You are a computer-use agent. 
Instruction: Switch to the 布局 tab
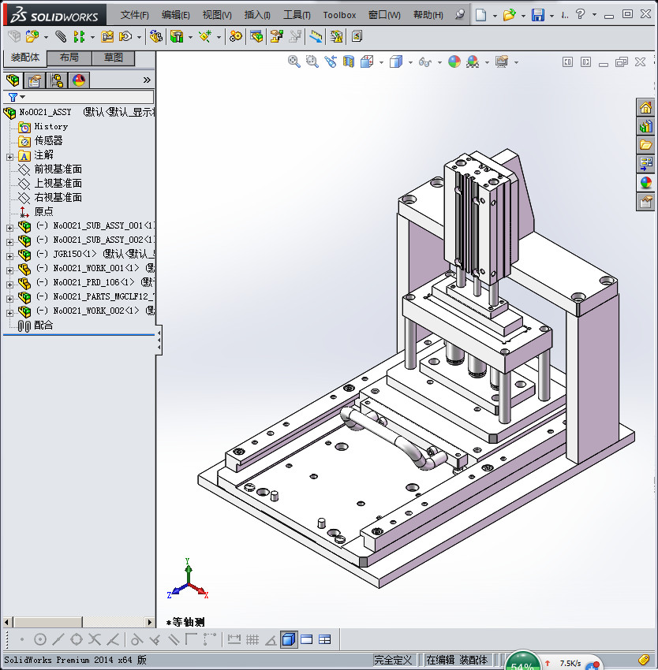pyautogui.click(x=69, y=58)
